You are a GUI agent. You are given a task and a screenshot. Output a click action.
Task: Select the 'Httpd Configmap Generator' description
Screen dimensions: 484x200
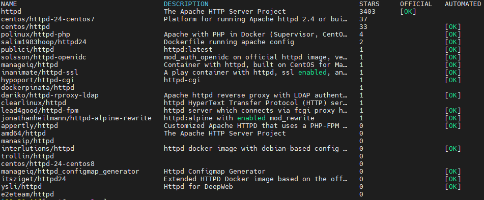(215, 172)
